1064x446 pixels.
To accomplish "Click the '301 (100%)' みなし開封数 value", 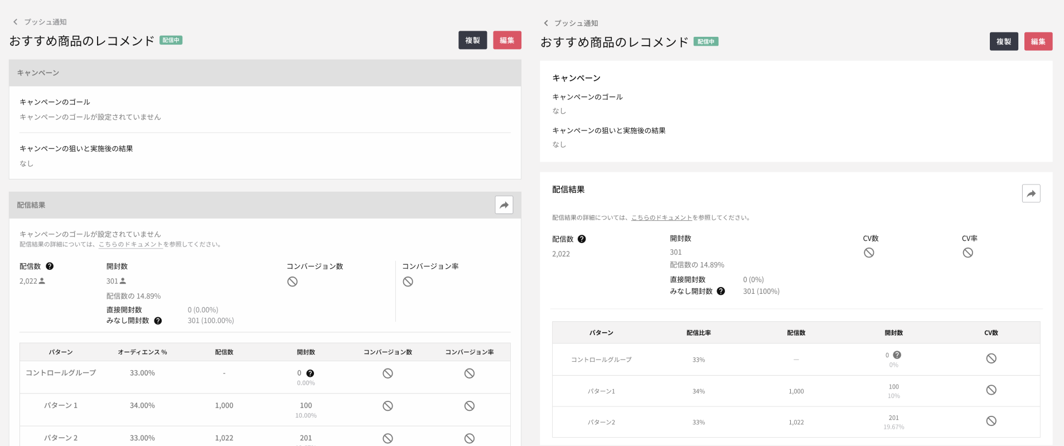I will point(761,292).
